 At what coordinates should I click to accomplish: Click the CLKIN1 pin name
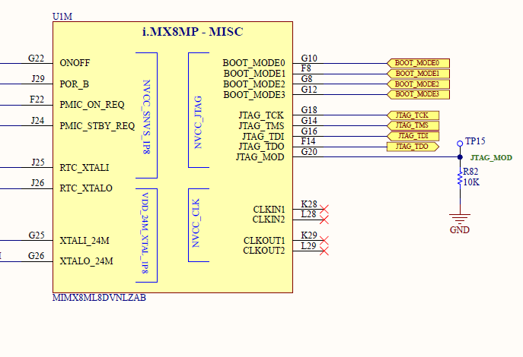click(x=269, y=210)
